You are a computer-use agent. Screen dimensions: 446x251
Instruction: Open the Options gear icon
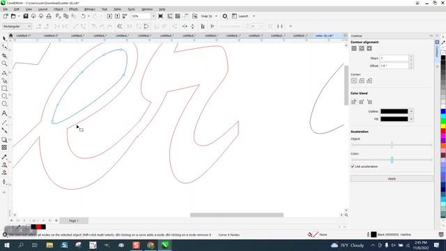click(224, 16)
